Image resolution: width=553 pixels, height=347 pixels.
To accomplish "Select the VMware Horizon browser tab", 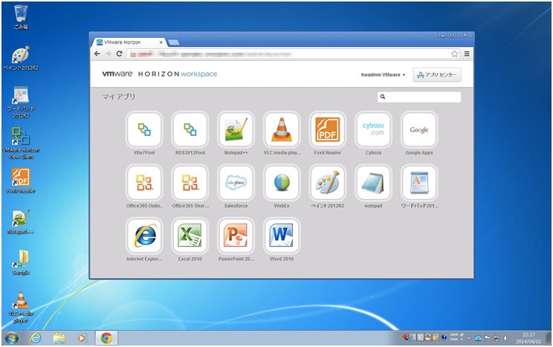I will click(129, 42).
